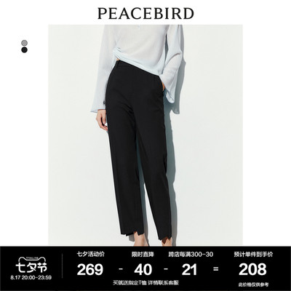Select the black color swatch
This screenshot has width=291, height=291.
coord(24,50)
